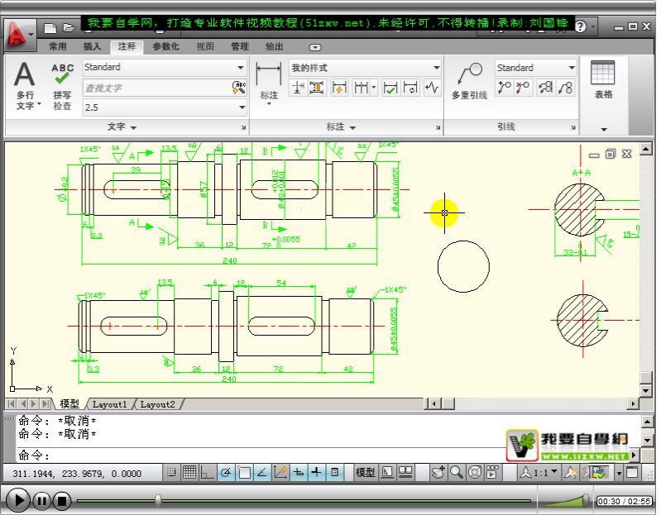The image size is (661, 515).
Task: Click the video Pause button
Action: pyautogui.click(x=41, y=501)
